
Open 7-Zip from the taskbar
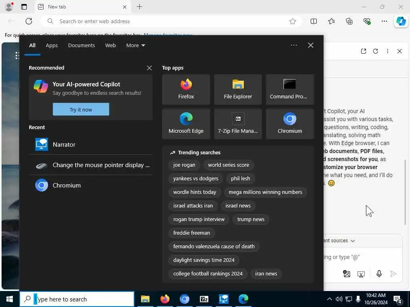[204, 299]
